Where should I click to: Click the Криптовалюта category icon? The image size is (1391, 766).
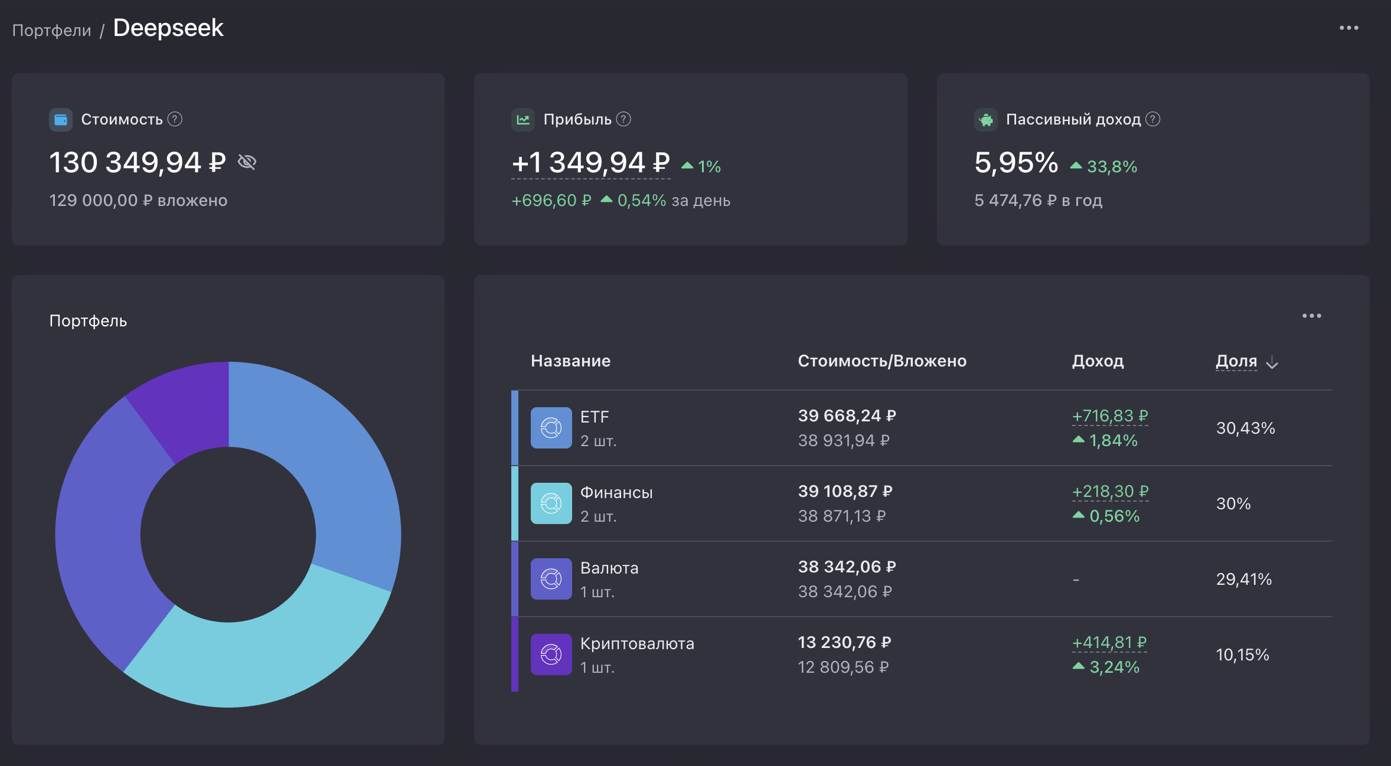click(x=551, y=654)
